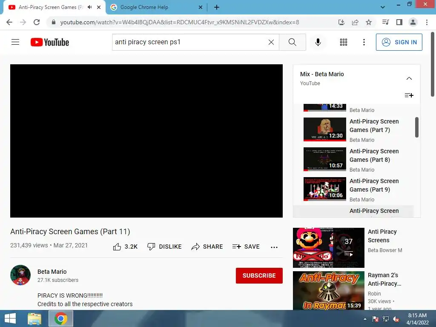Click the black video player
The image size is (436, 327).
146,141
